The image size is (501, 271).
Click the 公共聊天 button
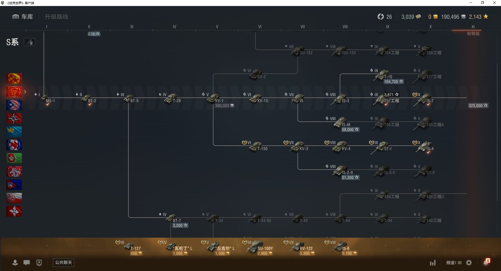pyautogui.click(x=63, y=262)
